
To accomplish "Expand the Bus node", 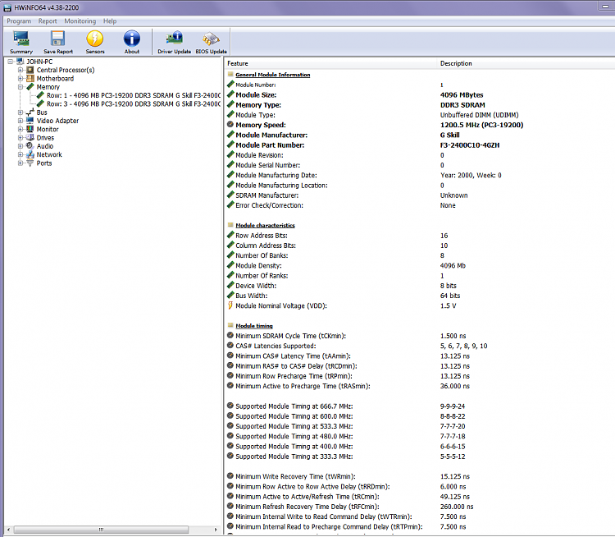I will click(20, 112).
